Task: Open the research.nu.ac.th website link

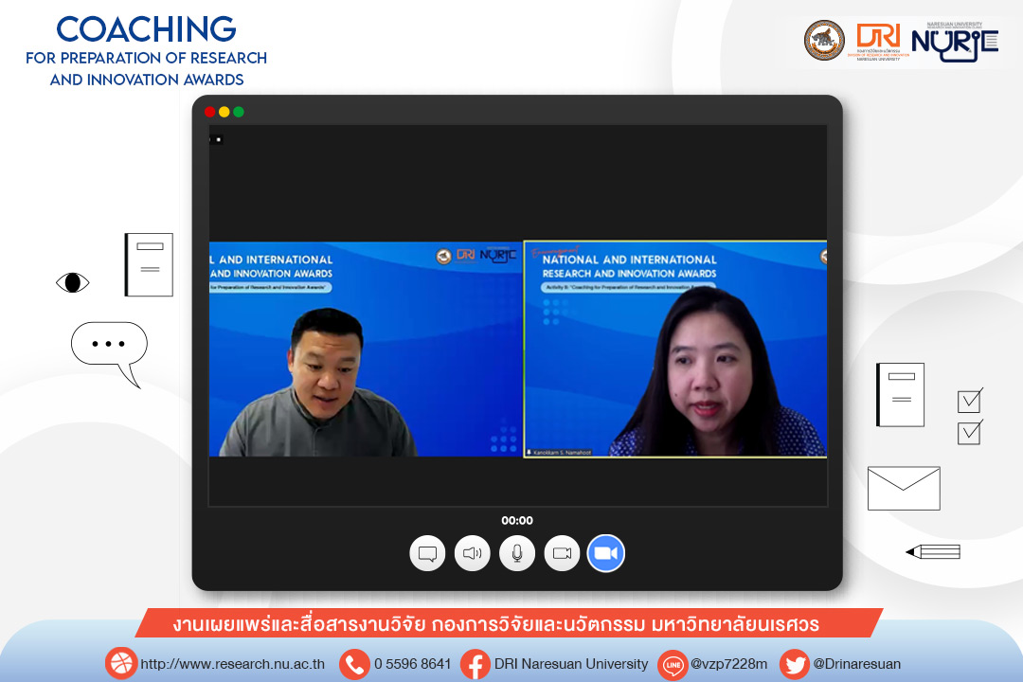Action: click(232, 664)
